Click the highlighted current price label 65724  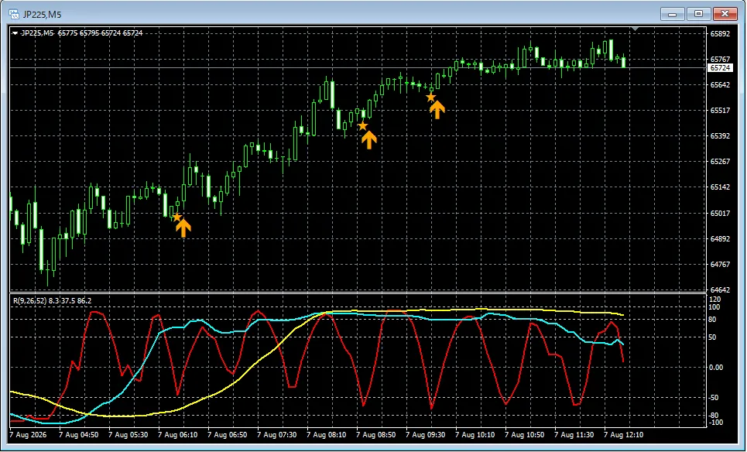click(721, 68)
